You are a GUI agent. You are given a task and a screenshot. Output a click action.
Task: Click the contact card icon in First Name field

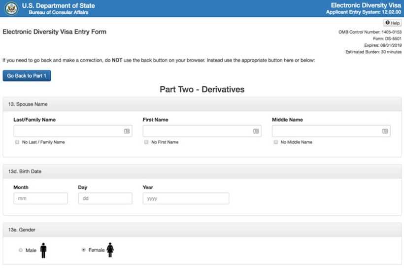coord(256,131)
